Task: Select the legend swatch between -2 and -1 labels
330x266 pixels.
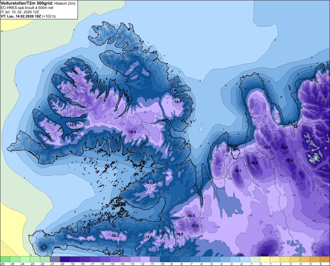Action: point(245,259)
